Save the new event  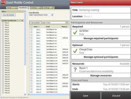(86, 96)
